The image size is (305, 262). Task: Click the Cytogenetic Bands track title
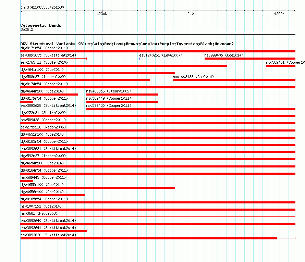(41, 25)
